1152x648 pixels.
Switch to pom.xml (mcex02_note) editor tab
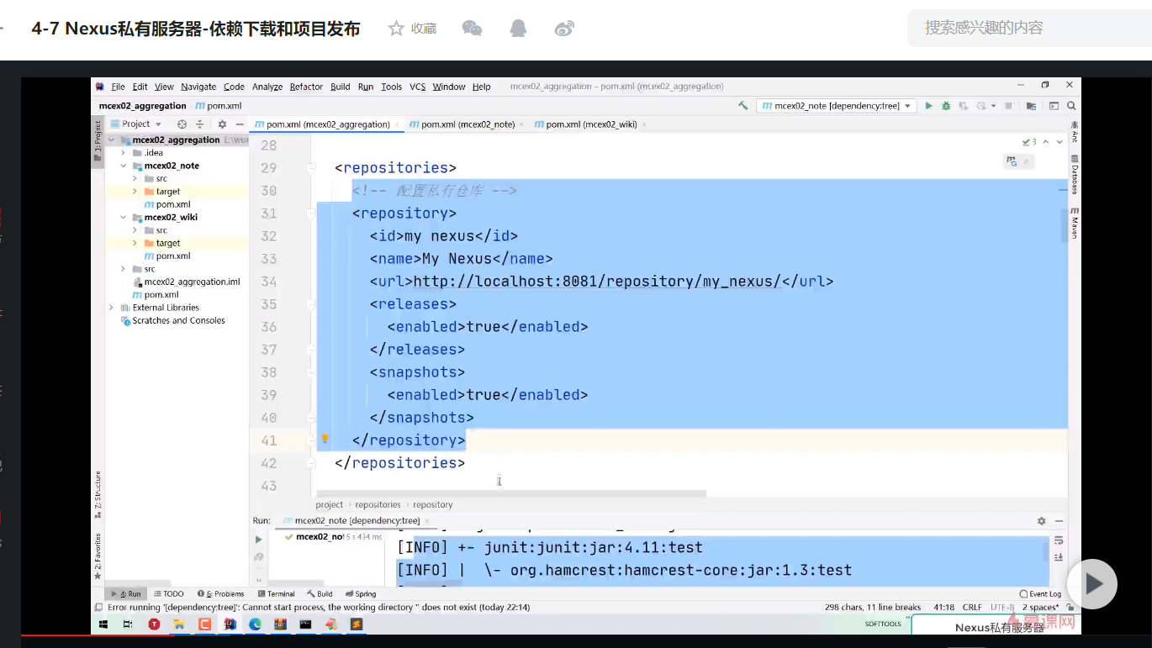click(x=467, y=124)
